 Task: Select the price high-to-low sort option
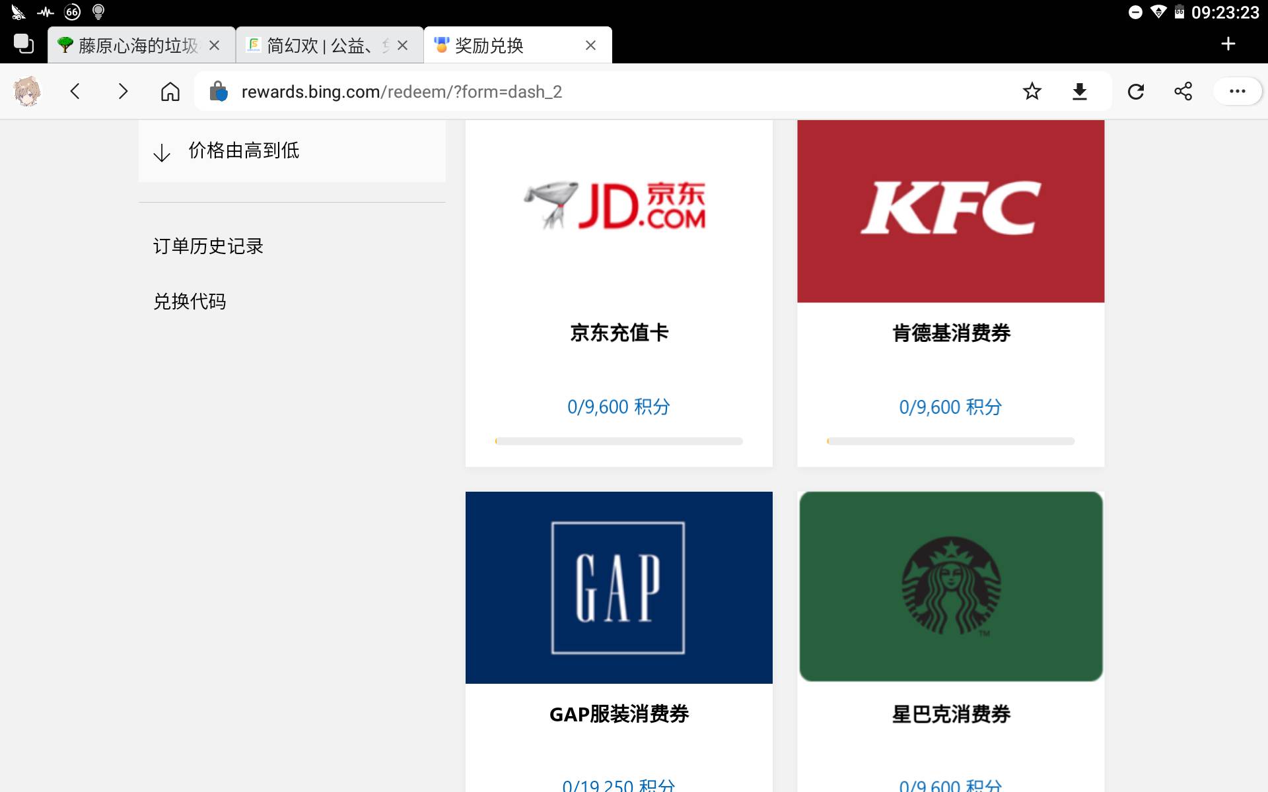tap(243, 151)
